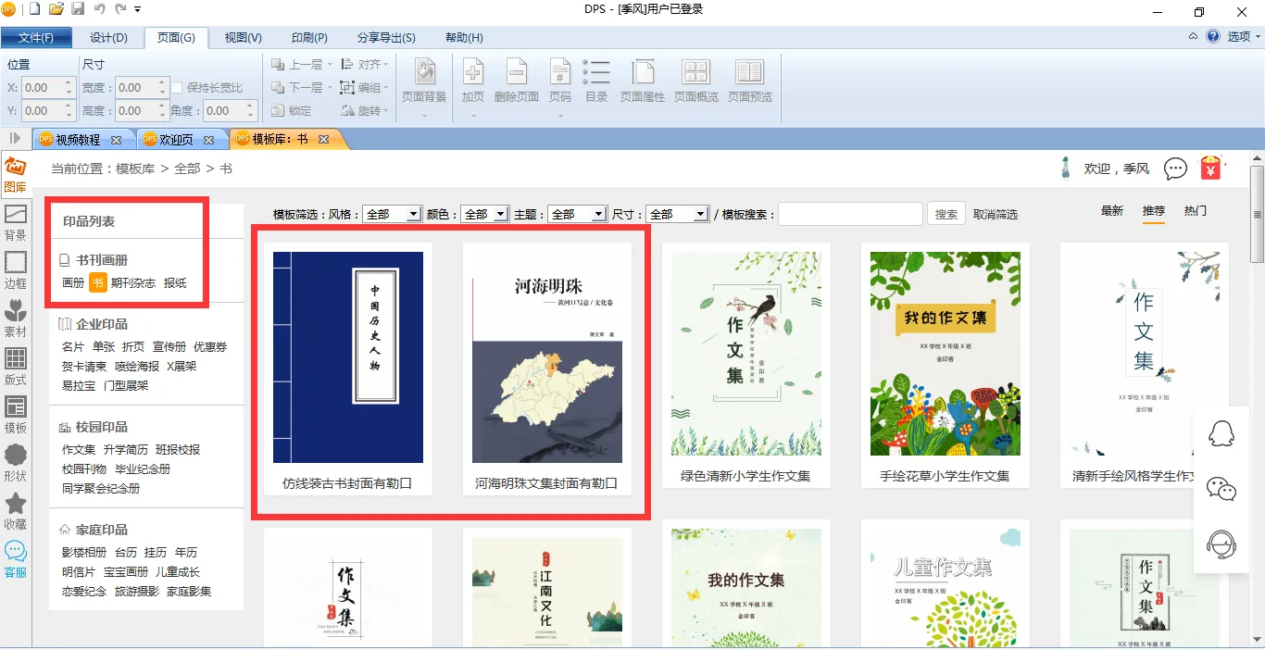This screenshot has width=1265, height=650.
Task: Expand the 风格 filter dropdown
Action: click(393, 214)
